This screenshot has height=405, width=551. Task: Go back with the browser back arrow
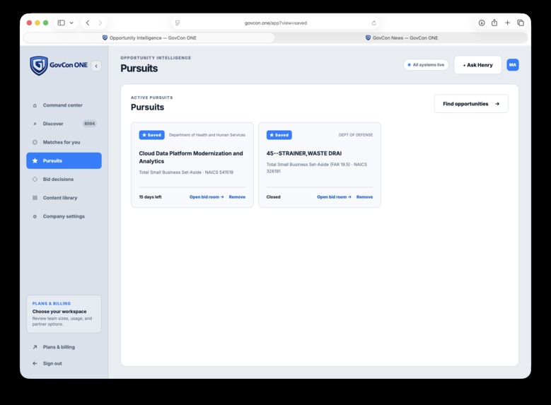[88, 23]
